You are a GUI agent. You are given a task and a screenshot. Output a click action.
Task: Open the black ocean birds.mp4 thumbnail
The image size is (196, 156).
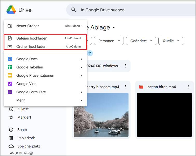point(164,115)
